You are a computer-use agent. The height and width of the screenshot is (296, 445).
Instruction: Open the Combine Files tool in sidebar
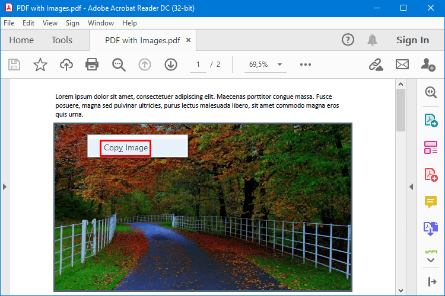tap(431, 229)
